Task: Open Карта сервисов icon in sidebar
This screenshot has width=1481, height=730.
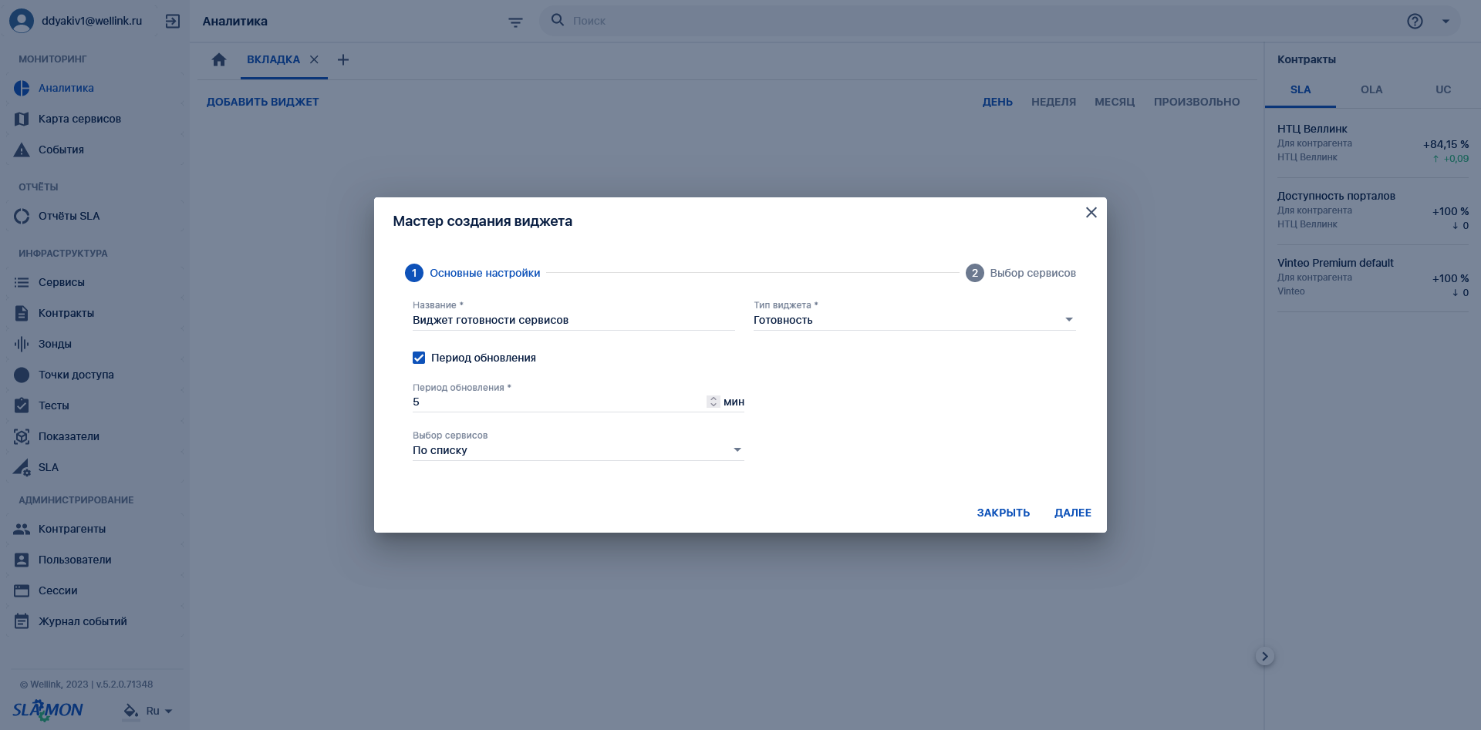Action: [22, 119]
